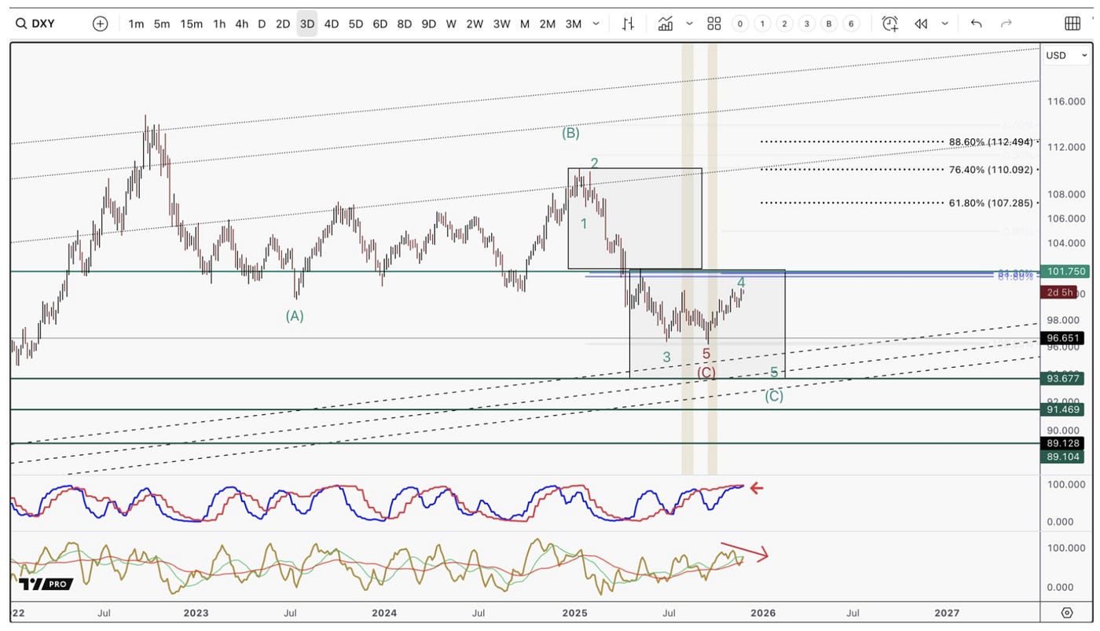Redo the last chart action
This screenshot has height=631, width=1100.
tap(1006, 24)
